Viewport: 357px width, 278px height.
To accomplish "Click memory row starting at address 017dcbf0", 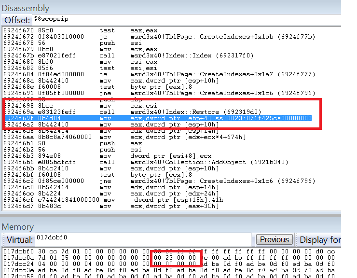I will pos(169,251).
